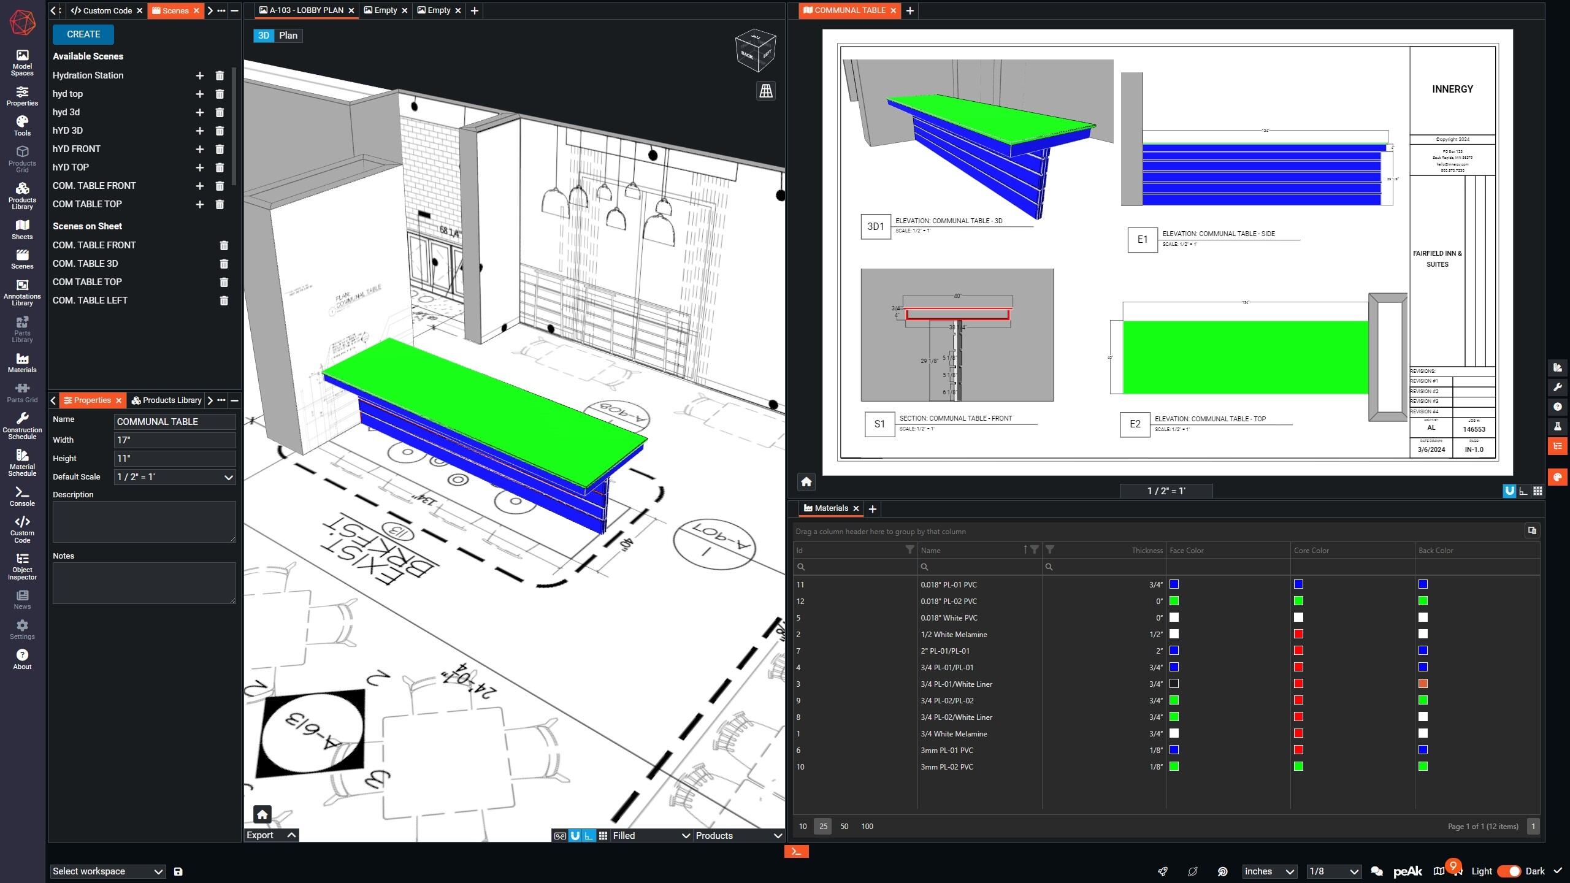Open the Products Library sidebar icon
The height and width of the screenshot is (883, 1570).
22,195
